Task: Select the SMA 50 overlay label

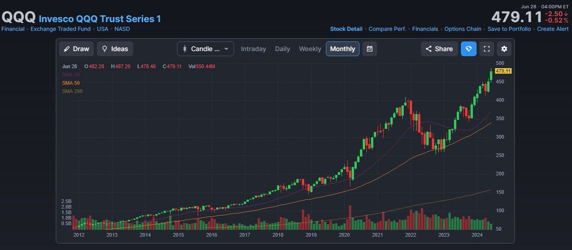Action: click(71, 83)
